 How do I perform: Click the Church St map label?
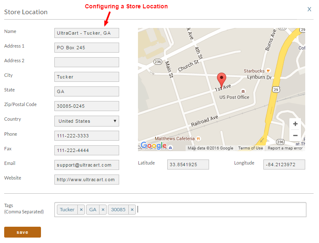pos(189,66)
